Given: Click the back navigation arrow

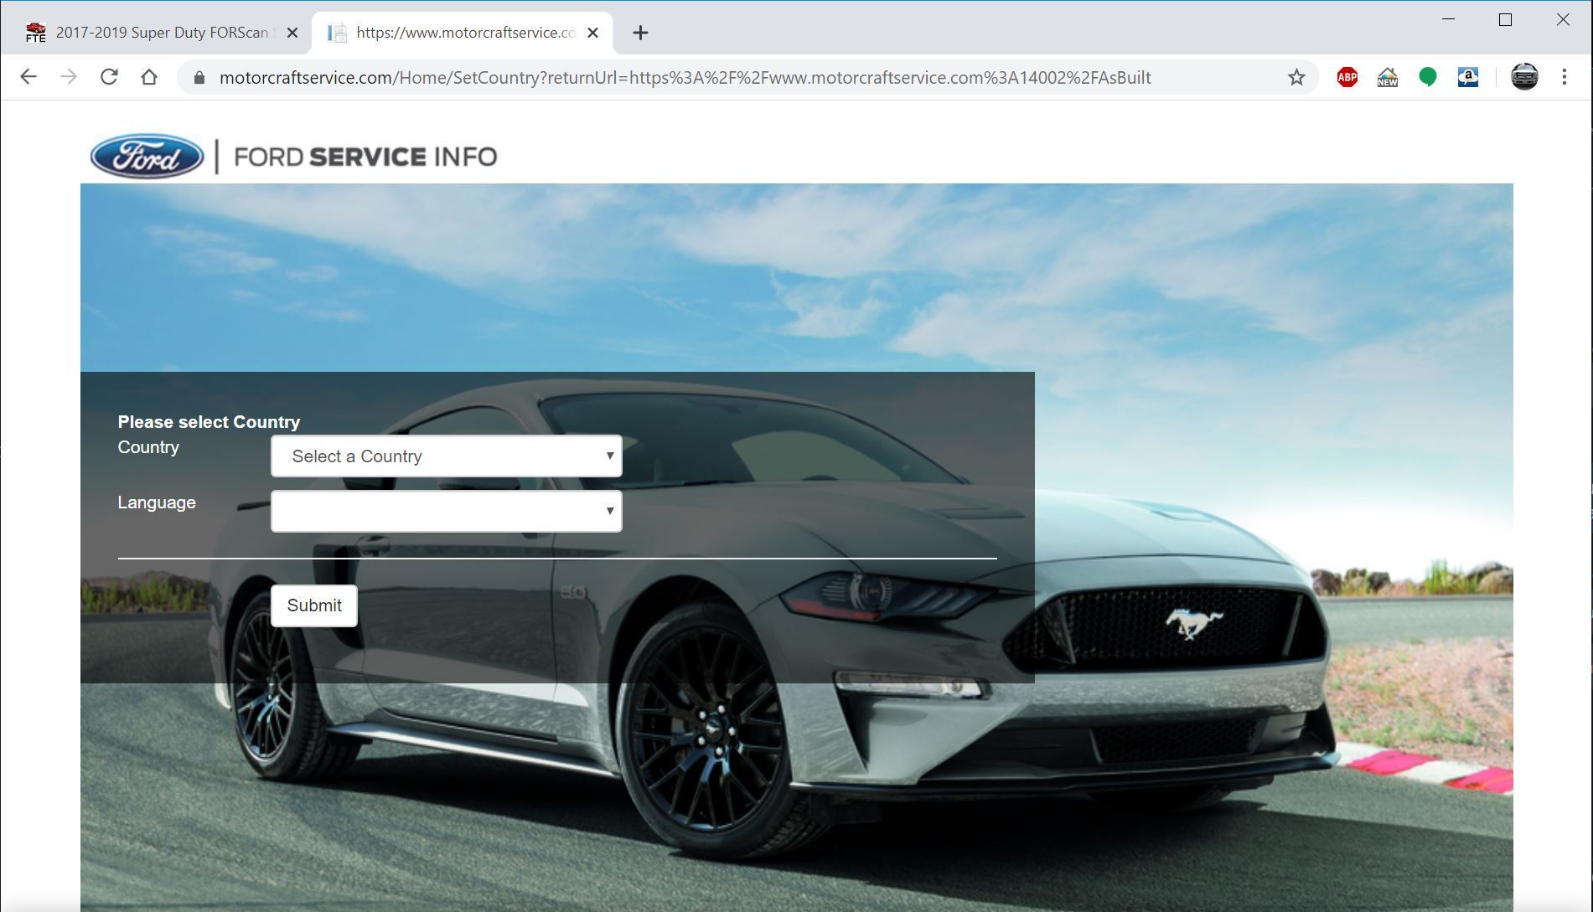Looking at the screenshot, I should click(x=28, y=76).
